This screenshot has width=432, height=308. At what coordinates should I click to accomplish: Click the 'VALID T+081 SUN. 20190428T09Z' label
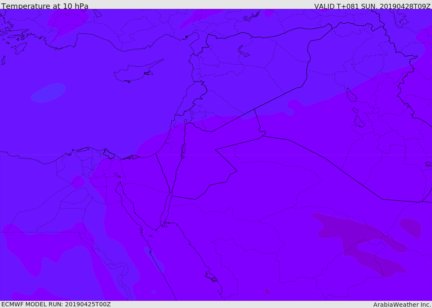(372, 6)
